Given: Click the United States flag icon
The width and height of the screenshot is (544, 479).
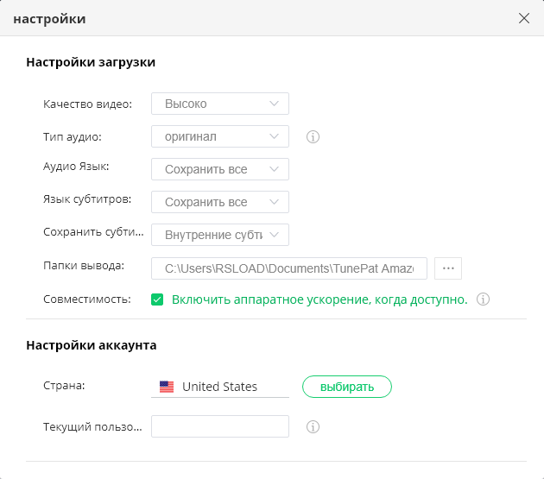Looking at the screenshot, I should 167,387.
